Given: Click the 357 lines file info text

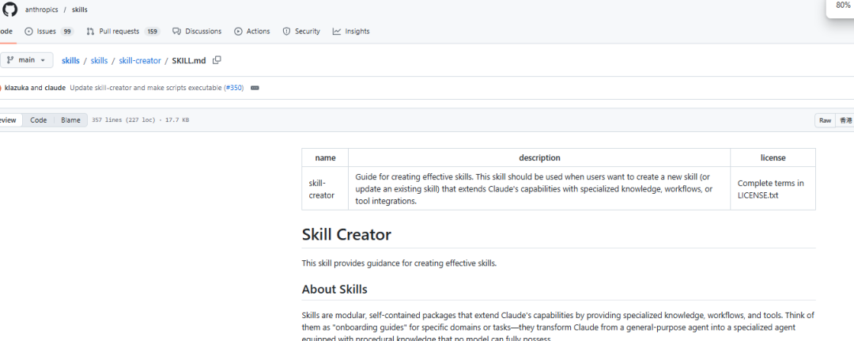Looking at the screenshot, I should (x=141, y=119).
